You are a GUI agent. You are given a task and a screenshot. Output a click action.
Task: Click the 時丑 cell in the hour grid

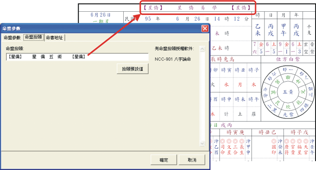tap(240, 70)
